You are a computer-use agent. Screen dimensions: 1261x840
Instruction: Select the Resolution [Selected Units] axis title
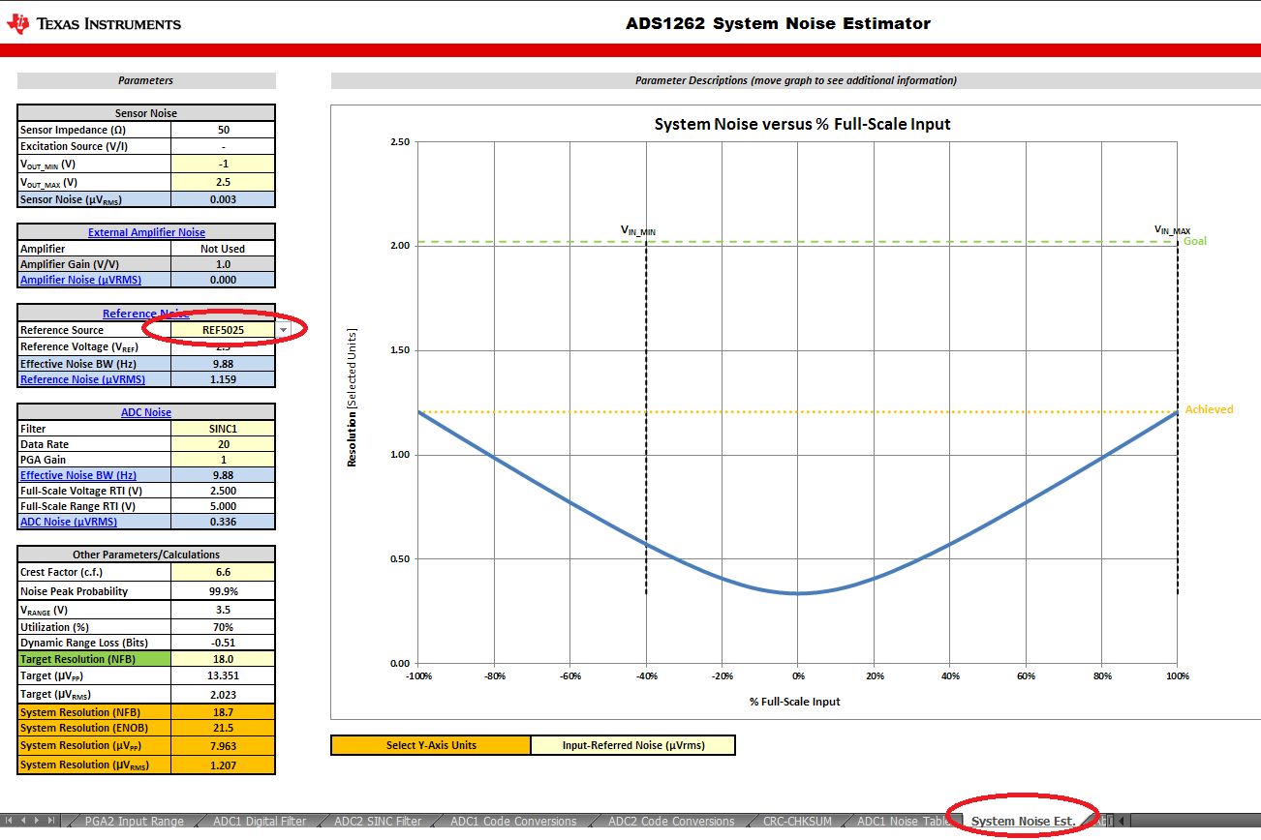(x=353, y=397)
